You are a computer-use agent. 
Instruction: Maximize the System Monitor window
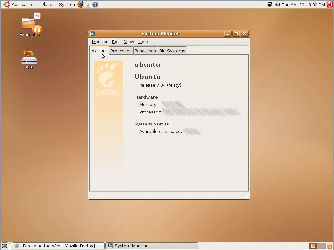[236, 34]
